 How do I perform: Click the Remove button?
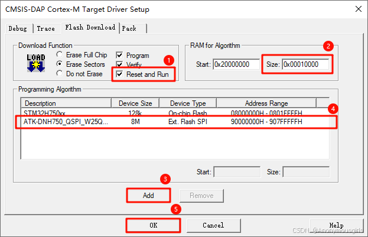point(201,196)
